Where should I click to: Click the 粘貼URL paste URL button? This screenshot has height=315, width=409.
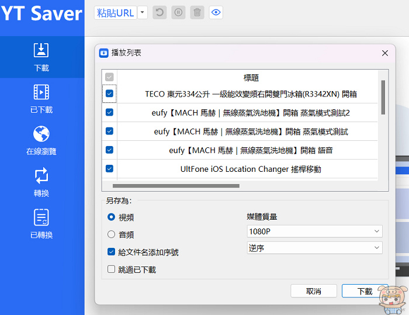pos(115,12)
